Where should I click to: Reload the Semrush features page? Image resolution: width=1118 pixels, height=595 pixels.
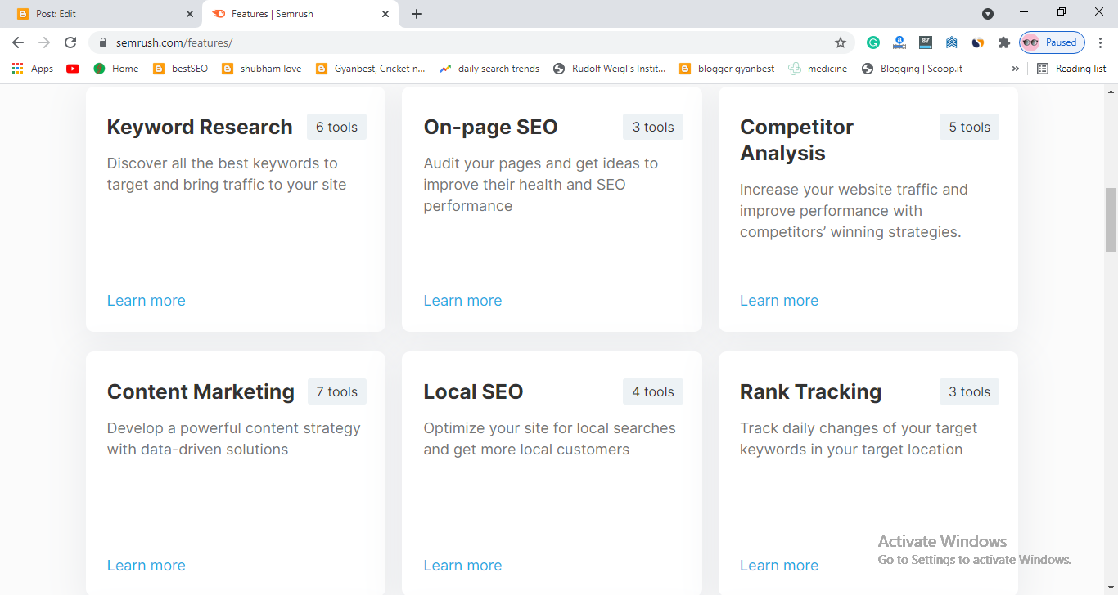[x=70, y=42]
